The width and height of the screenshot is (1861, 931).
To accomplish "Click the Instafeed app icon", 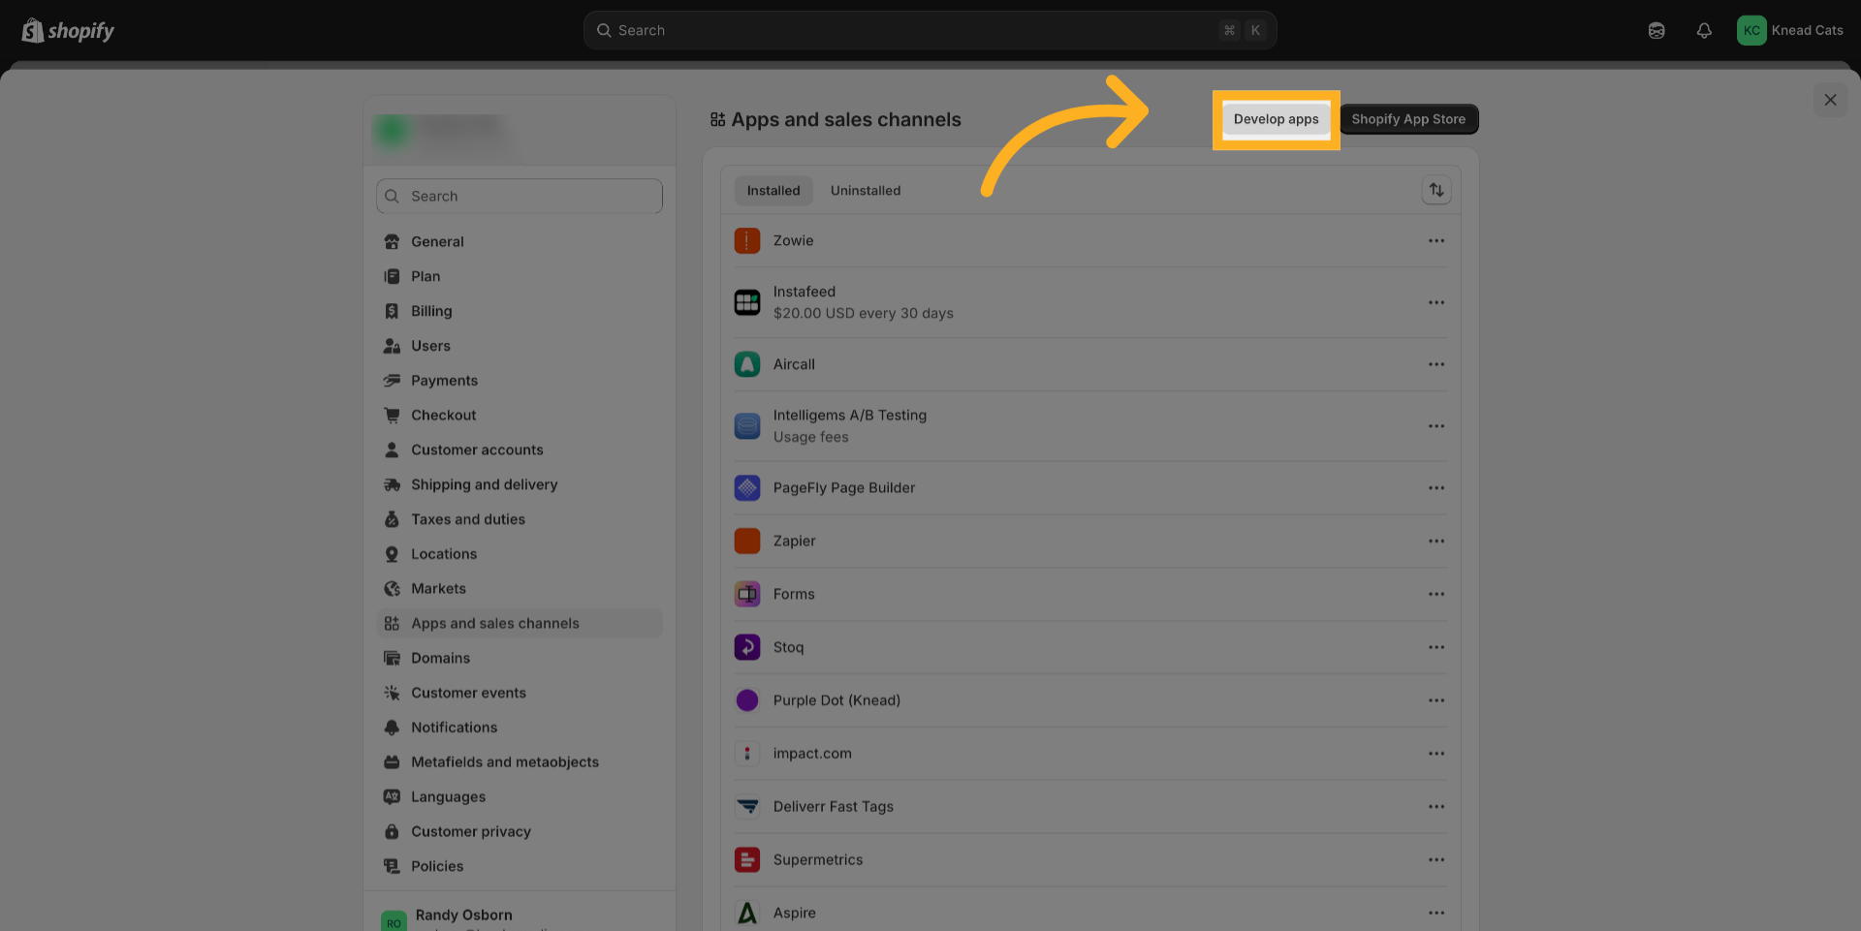I will pos(747,302).
